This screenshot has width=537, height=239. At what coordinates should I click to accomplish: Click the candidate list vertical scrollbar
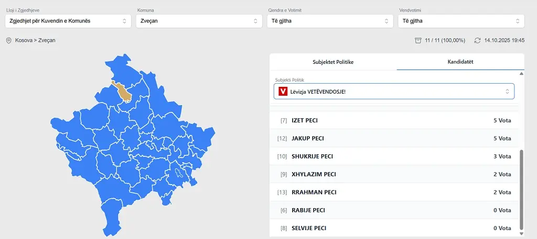[x=521, y=188]
